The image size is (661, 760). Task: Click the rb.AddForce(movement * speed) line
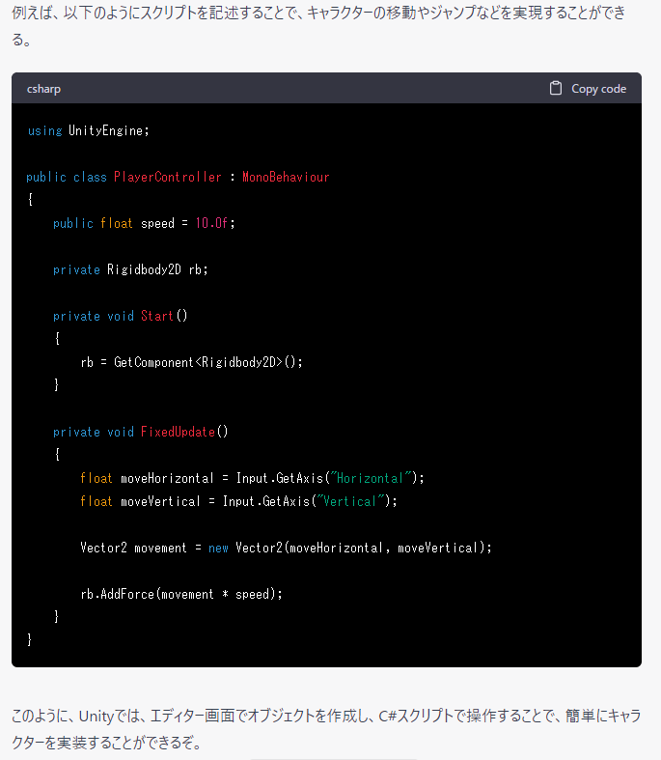pyautogui.click(x=181, y=594)
